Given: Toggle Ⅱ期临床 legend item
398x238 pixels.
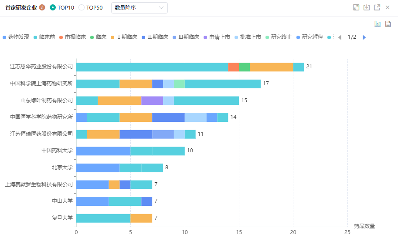Looking at the screenshot, I should pyautogui.click(x=155, y=37).
